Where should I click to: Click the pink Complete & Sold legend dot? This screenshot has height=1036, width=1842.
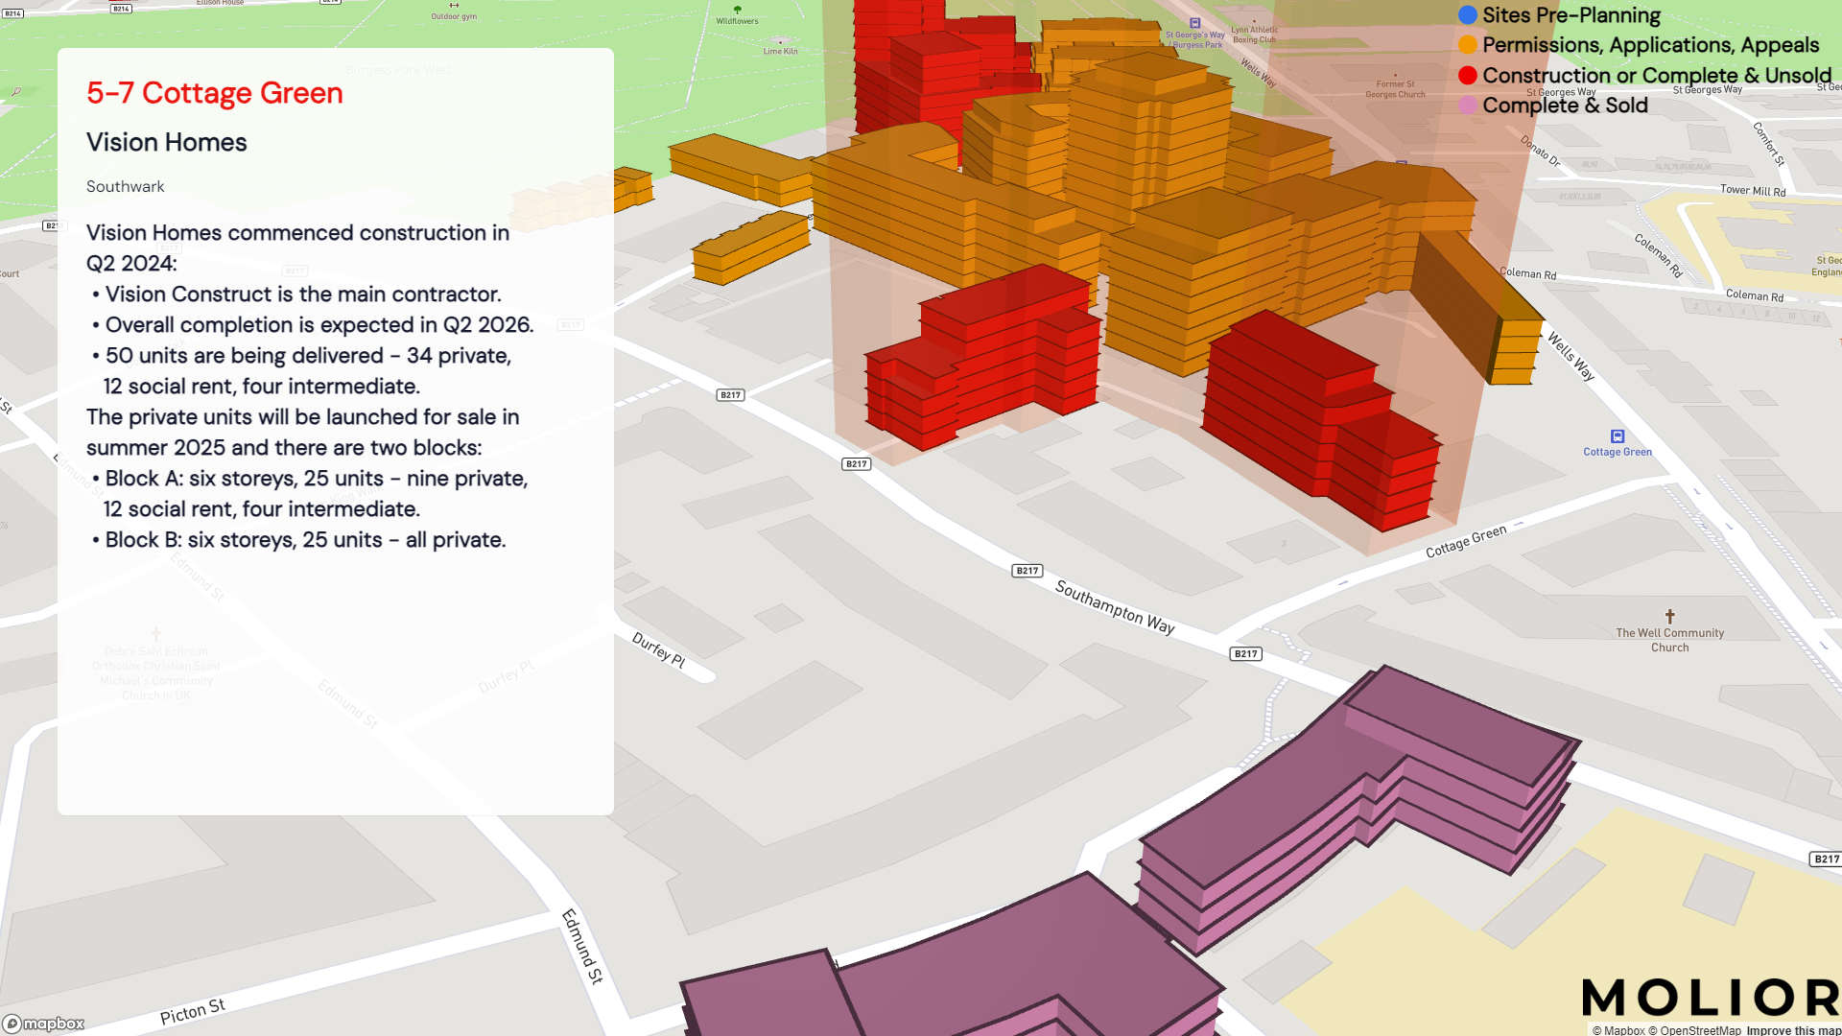point(1467,106)
